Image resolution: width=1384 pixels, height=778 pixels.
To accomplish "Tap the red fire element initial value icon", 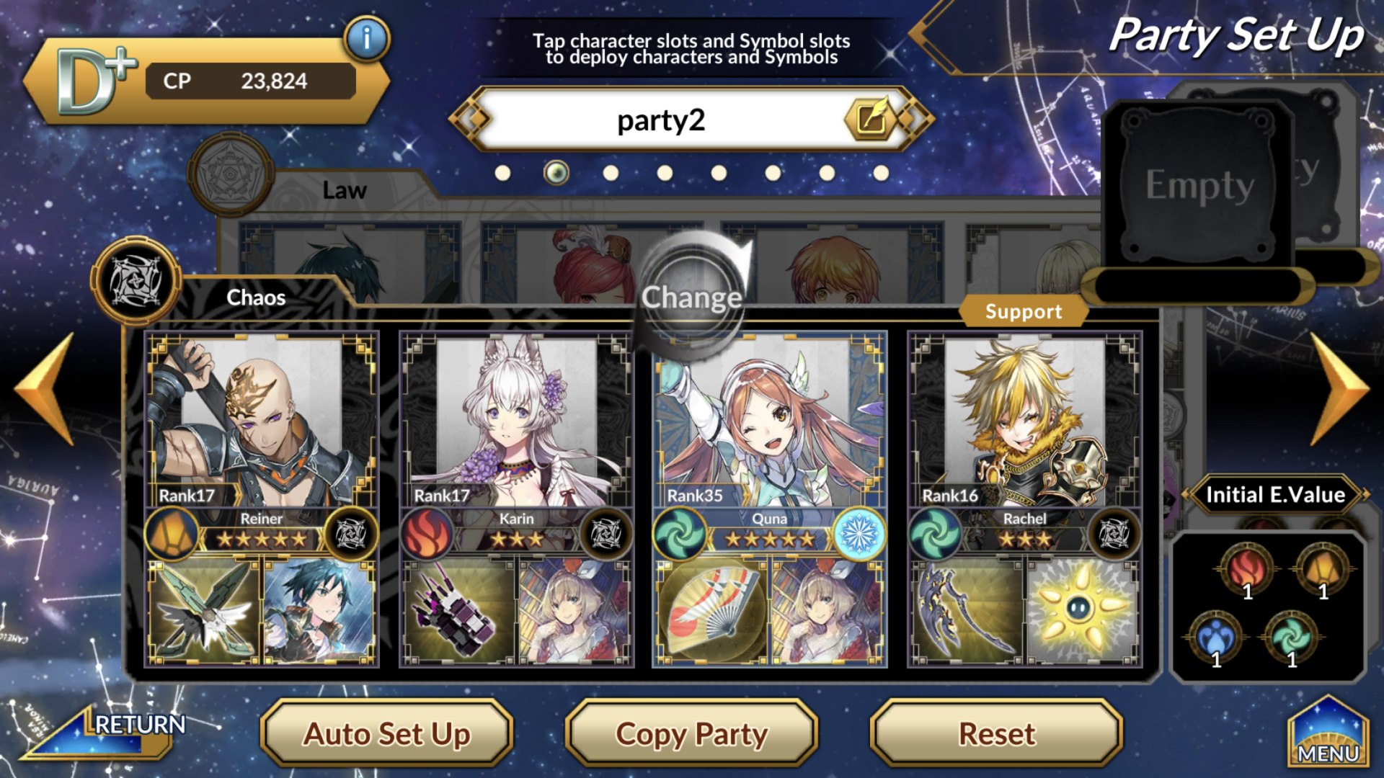I will (x=1248, y=569).
